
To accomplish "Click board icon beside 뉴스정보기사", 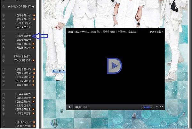I will [x=4, y=27].
